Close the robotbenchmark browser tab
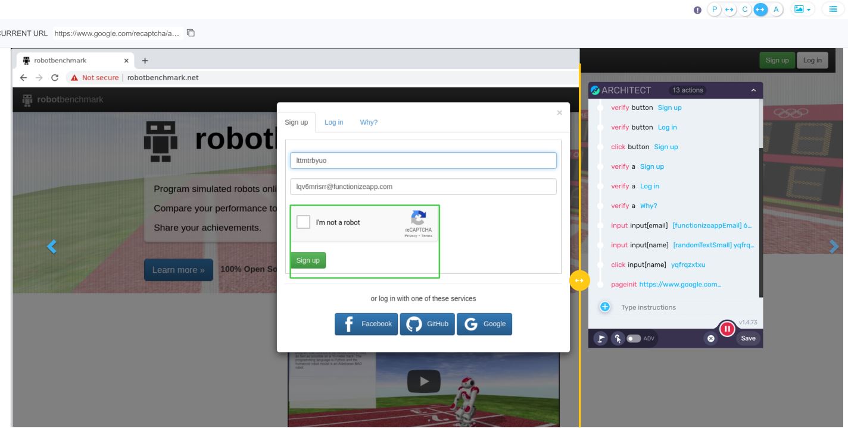 point(127,61)
